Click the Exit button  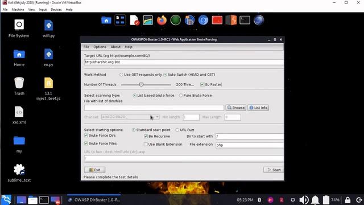tap(94, 170)
